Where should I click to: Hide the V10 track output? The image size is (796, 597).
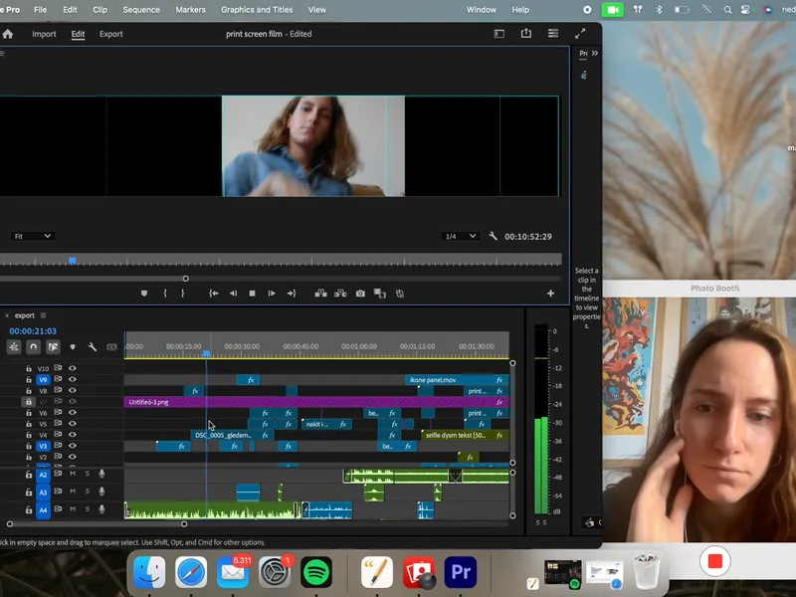(x=73, y=368)
